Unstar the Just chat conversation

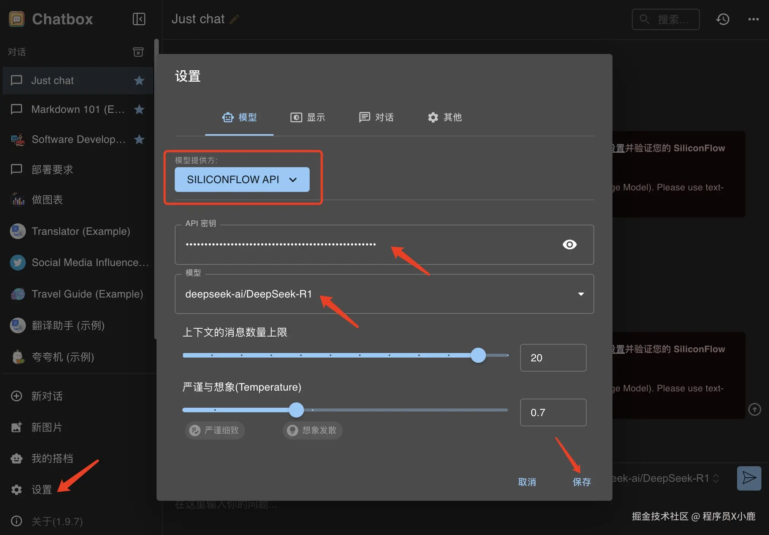coord(139,81)
